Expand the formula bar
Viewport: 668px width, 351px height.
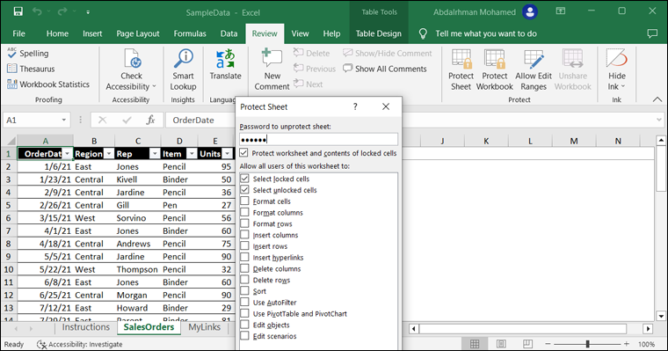pos(659,120)
